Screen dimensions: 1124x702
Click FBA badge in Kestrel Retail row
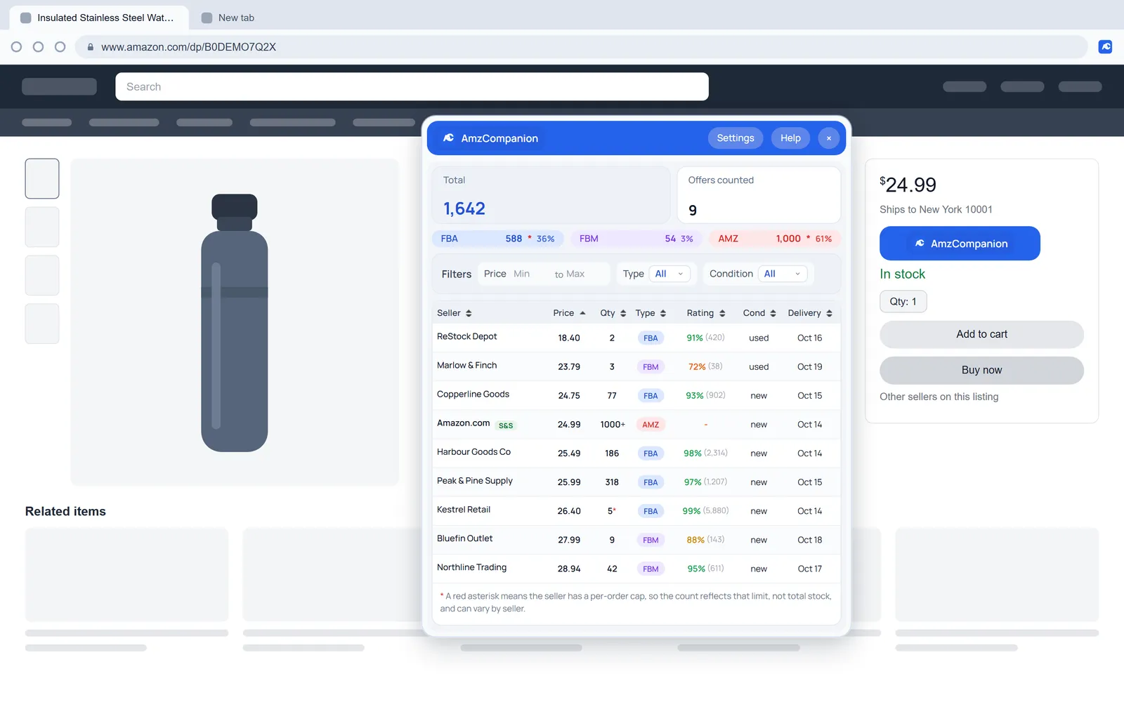pos(651,511)
